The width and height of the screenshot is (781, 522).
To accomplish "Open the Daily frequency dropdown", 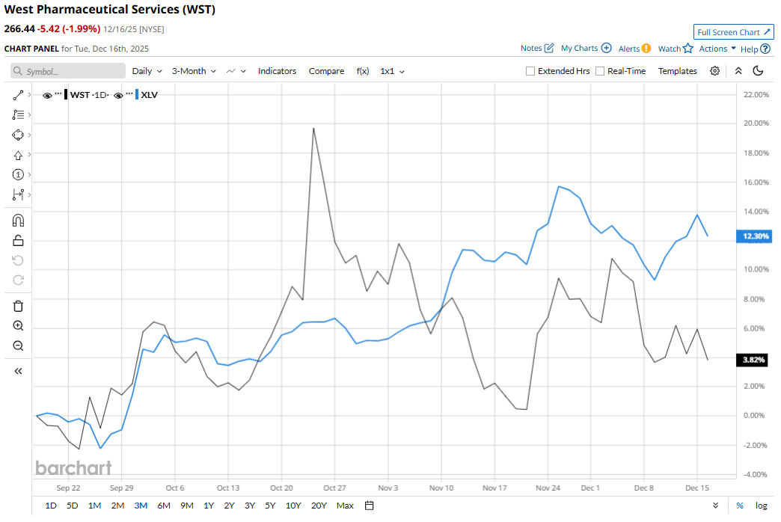I will point(147,71).
